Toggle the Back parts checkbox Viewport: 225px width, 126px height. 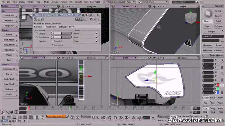(x=97, y=37)
